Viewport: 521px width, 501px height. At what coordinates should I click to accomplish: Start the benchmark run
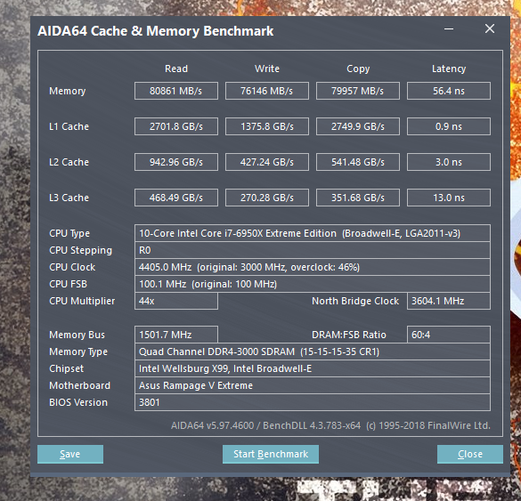(x=271, y=454)
